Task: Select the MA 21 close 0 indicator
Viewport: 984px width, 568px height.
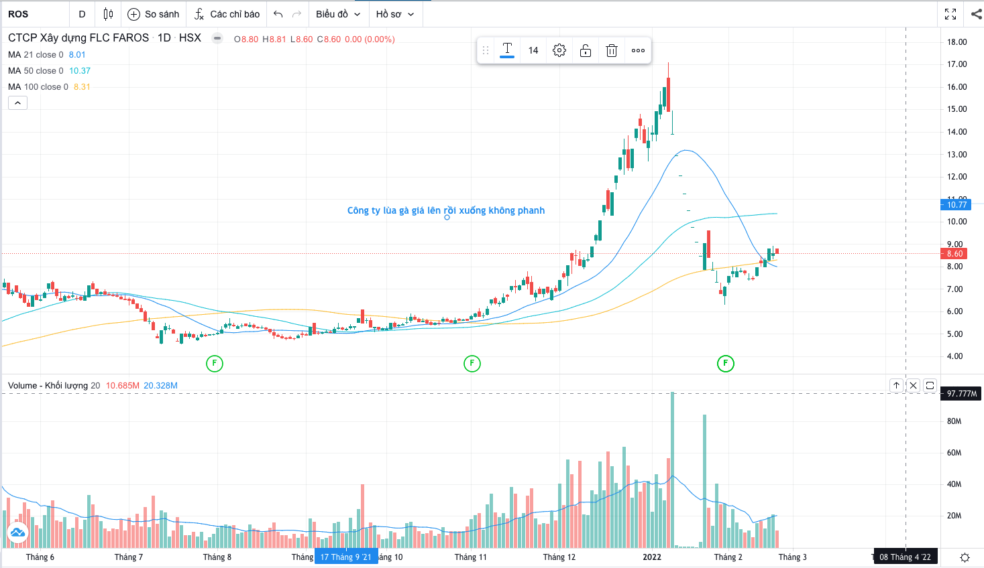Action: coord(36,55)
